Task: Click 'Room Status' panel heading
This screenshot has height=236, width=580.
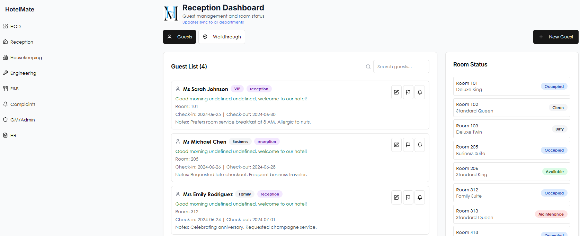Action: 470,64
